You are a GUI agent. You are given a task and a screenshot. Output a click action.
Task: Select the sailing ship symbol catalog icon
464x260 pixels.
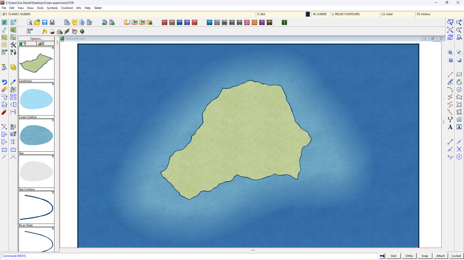(x=52, y=31)
